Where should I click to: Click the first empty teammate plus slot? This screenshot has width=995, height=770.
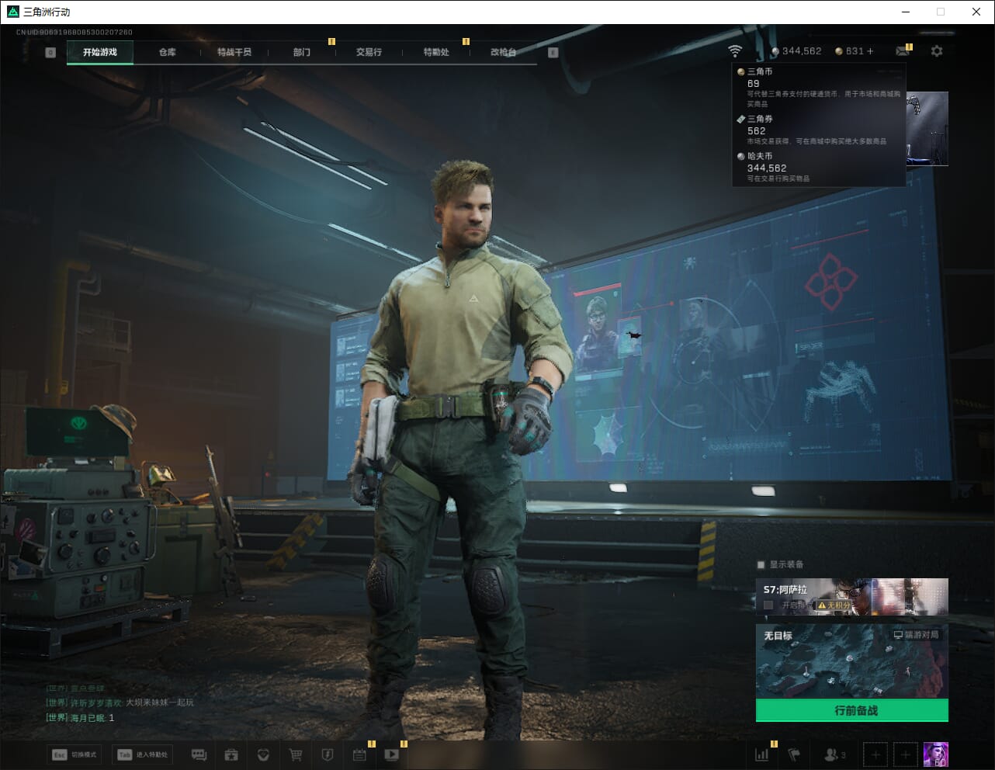[x=875, y=754]
